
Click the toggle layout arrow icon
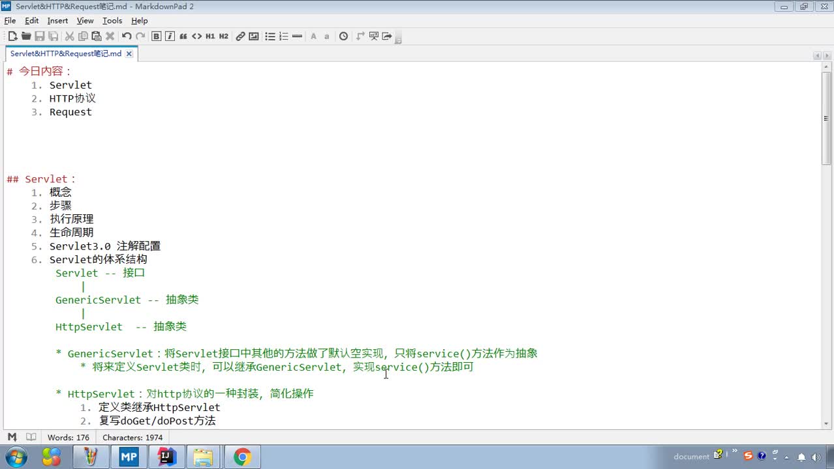(360, 36)
